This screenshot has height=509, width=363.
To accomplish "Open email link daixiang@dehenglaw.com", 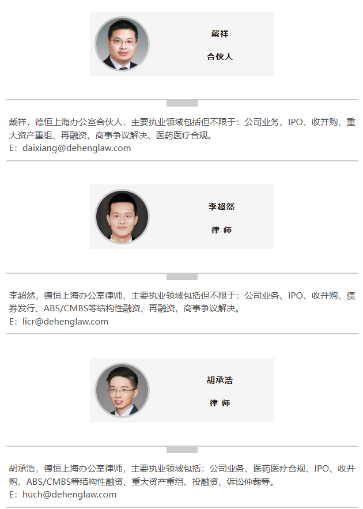I will pyautogui.click(x=77, y=148).
